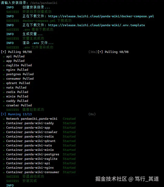
Task: Click 'Container panda-wiki-postgres' text
Action: 33,154
